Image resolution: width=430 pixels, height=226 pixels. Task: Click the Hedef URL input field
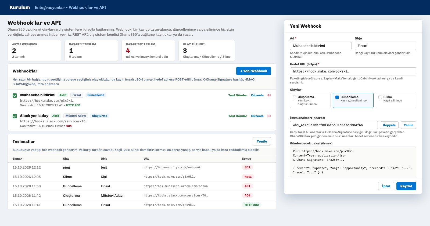point(353,71)
